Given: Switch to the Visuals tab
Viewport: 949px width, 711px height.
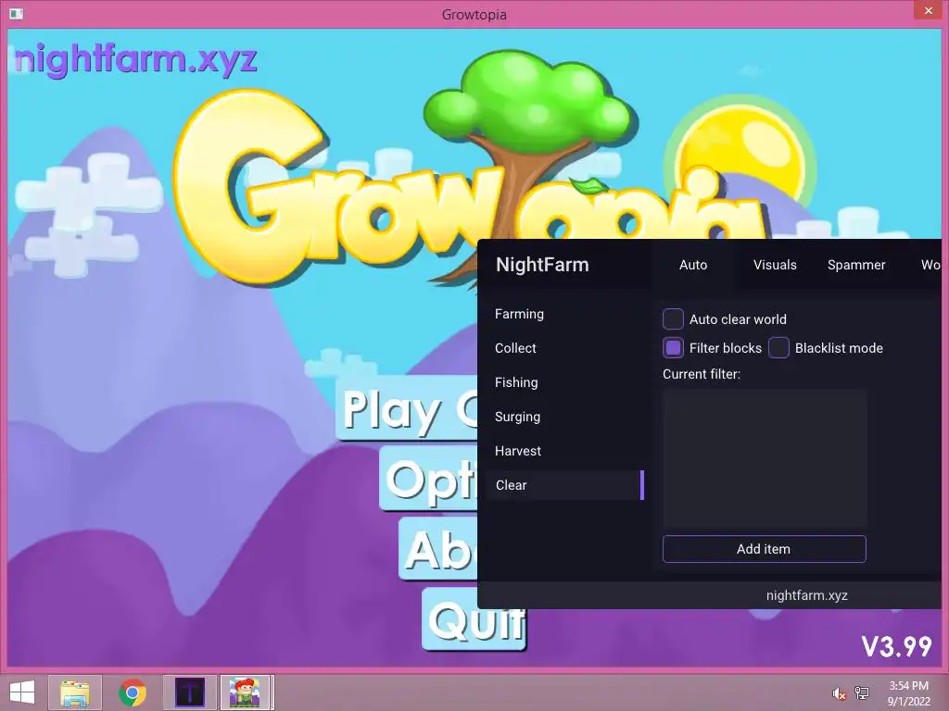Looking at the screenshot, I should (775, 265).
